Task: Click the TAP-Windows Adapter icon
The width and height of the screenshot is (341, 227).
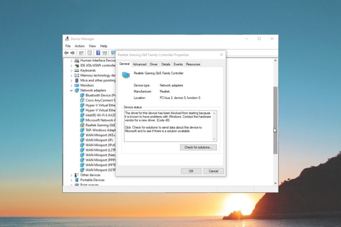Action: coord(82,130)
